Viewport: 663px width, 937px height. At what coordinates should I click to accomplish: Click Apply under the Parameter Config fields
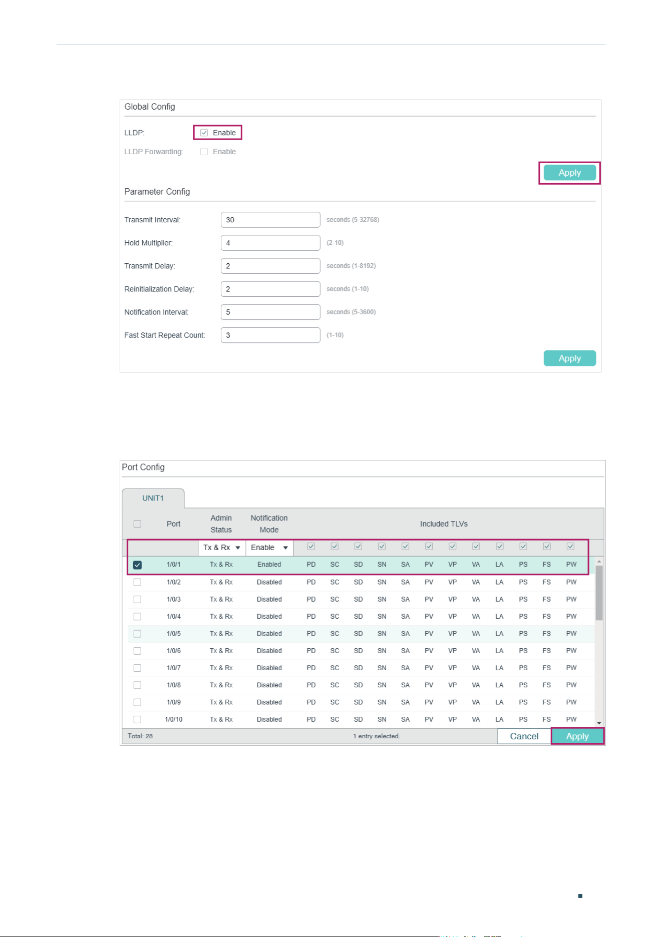pos(569,358)
